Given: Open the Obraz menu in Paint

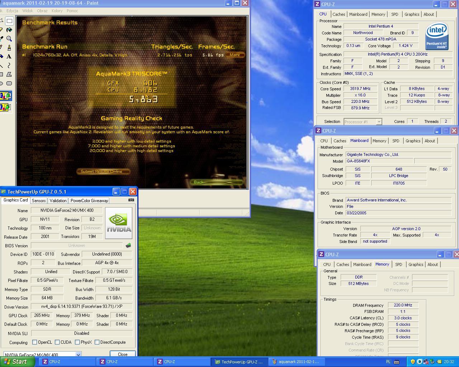Looking at the screenshot, I should click(42, 11).
